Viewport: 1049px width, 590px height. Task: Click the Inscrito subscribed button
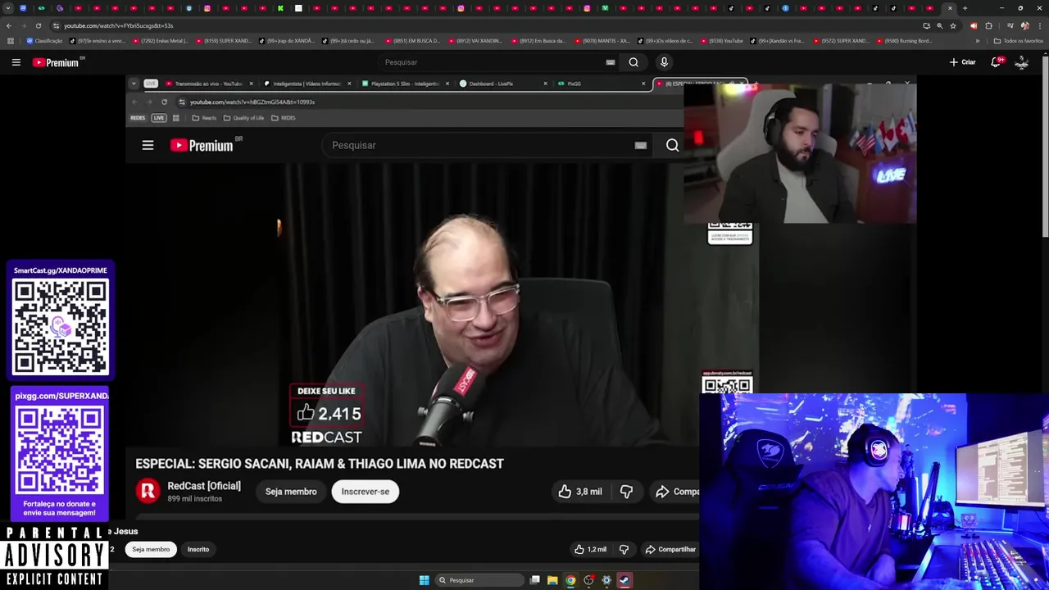tap(198, 549)
